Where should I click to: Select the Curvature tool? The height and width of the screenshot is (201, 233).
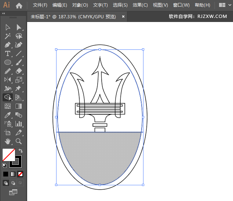(19, 45)
